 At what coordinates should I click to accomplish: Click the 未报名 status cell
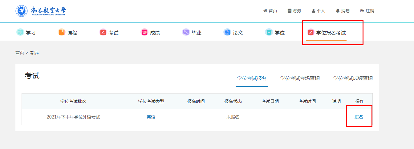(x=233, y=117)
